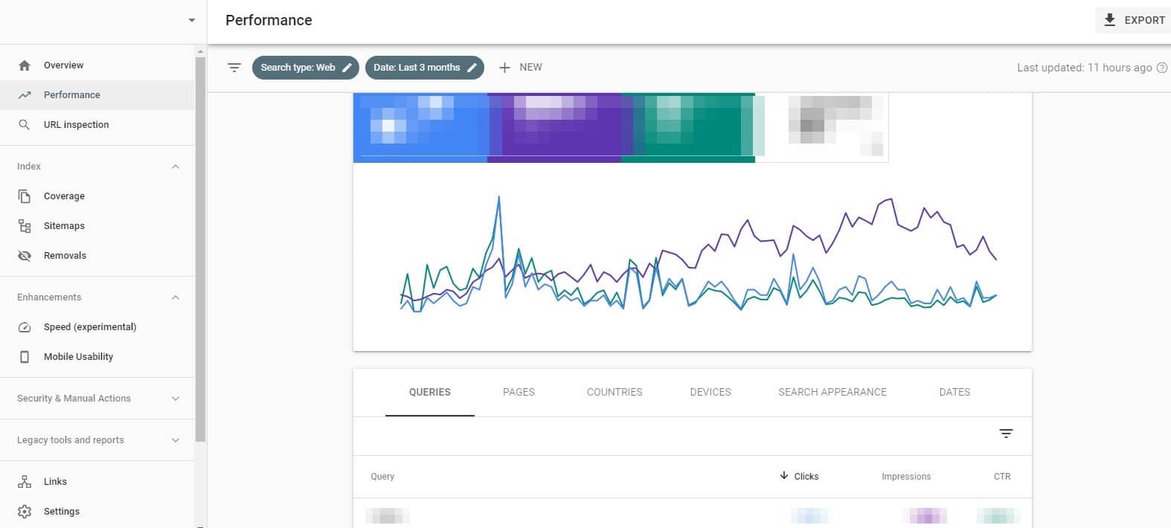Edit Search type filter pencil icon
This screenshot has height=528, width=1171.
coord(347,68)
